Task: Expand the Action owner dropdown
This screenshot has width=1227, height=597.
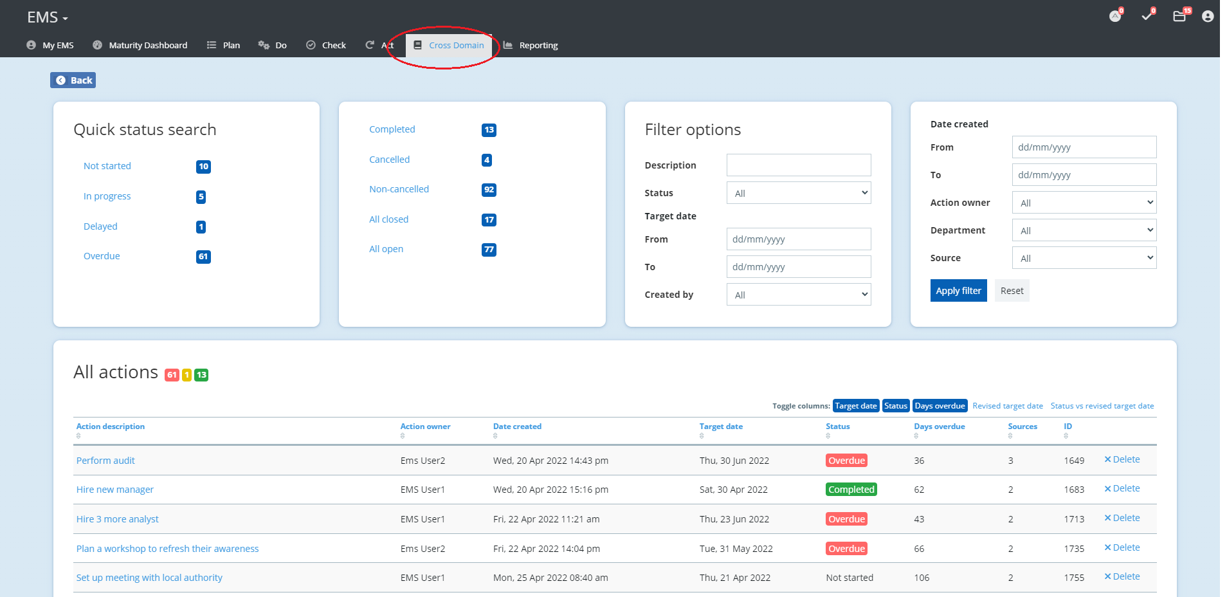Action: point(1084,203)
